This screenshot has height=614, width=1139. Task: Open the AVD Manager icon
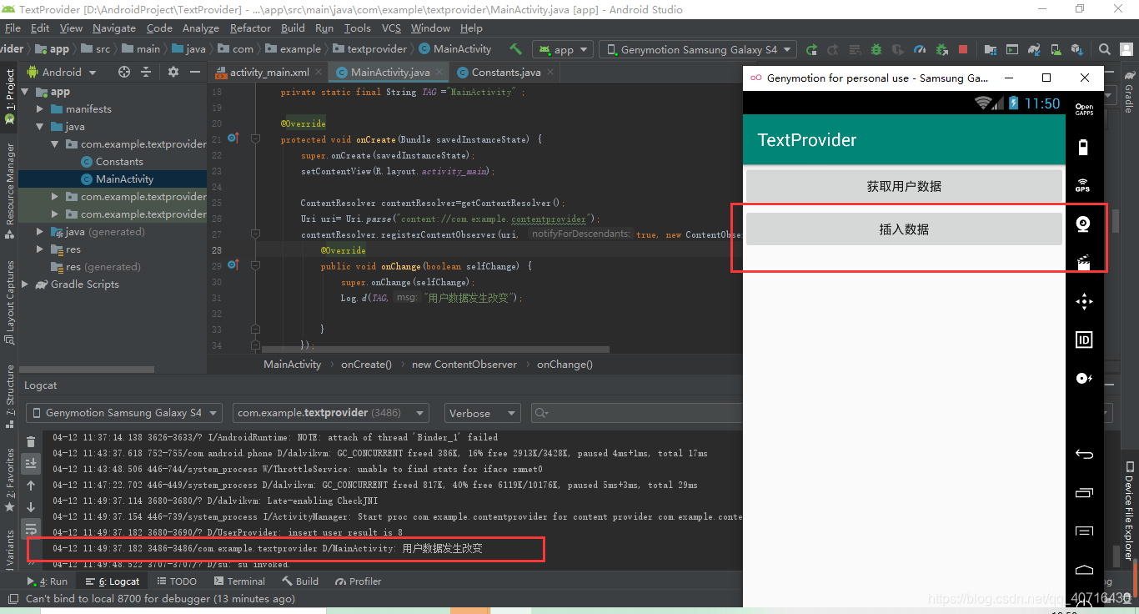click(1055, 49)
